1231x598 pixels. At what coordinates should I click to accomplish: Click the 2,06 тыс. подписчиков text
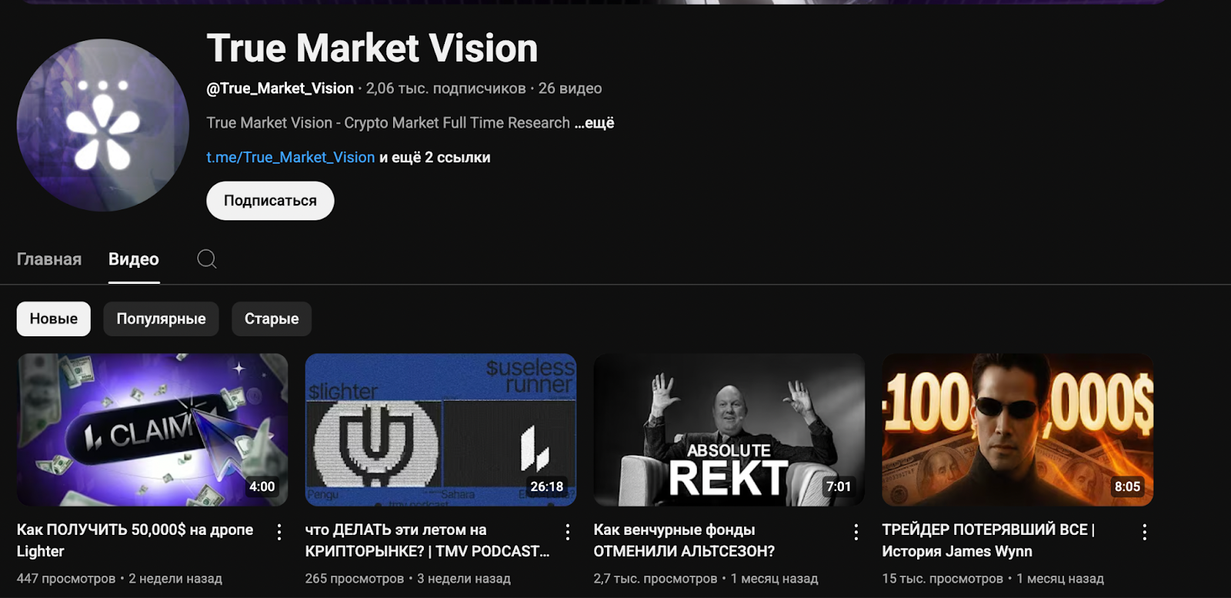[x=446, y=89]
